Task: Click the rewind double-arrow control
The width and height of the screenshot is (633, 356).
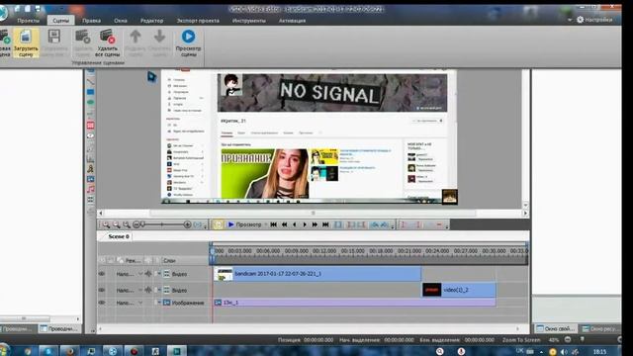Action: click(284, 224)
